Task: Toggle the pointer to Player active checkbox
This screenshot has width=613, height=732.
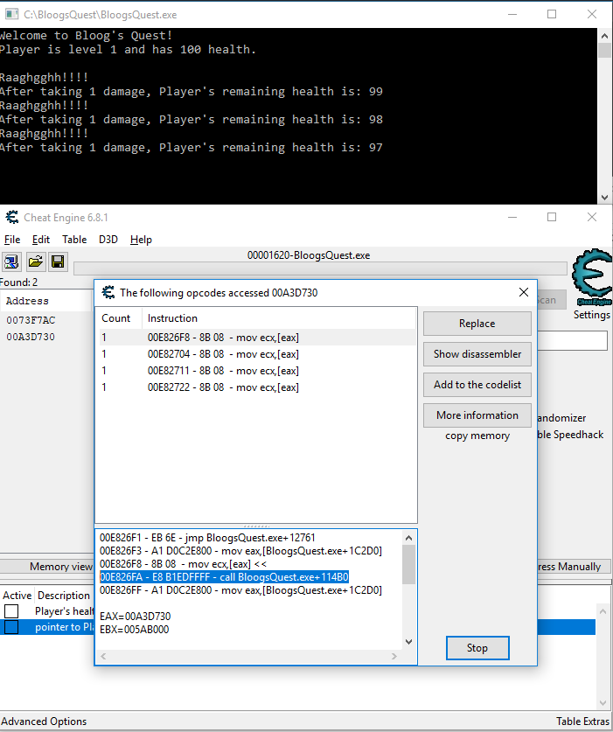Action: pos(11,627)
